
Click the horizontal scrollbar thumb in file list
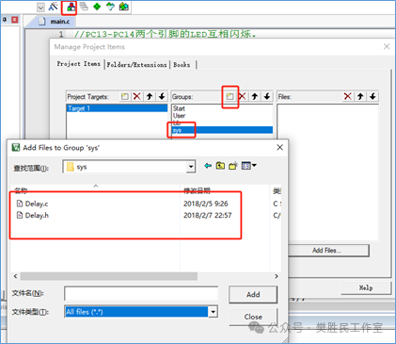[x=109, y=276]
